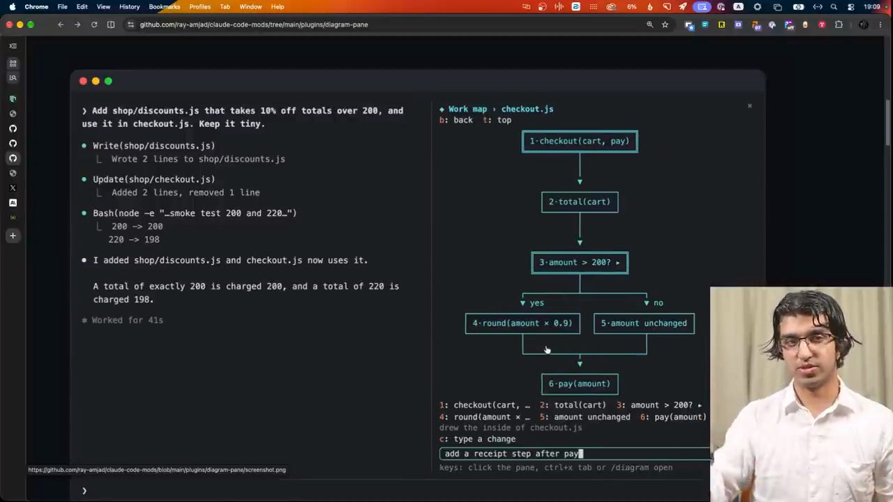The height and width of the screenshot is (502, 893).
Task: Click the 6% indicator in menu bar
Action: pyautogui.click(x=631, y=7)
